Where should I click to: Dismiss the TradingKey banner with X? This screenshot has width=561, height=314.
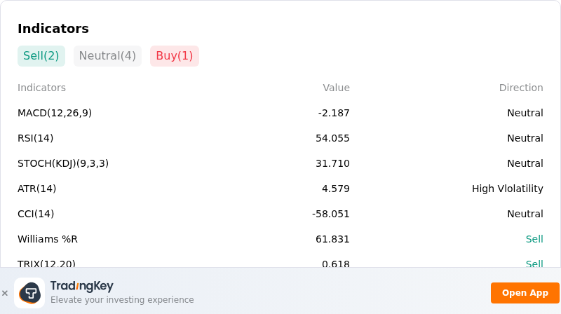(x=5, y=293)
